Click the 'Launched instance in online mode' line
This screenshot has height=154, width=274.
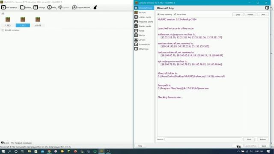(x=176, y=28)
